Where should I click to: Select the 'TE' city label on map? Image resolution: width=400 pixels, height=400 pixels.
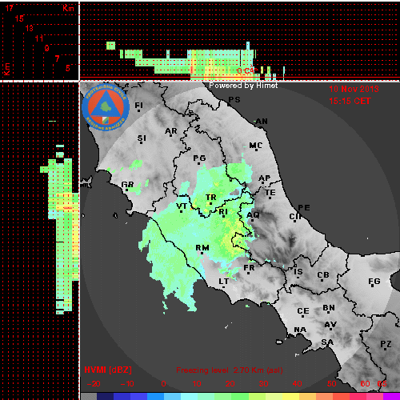coord(270,192)
